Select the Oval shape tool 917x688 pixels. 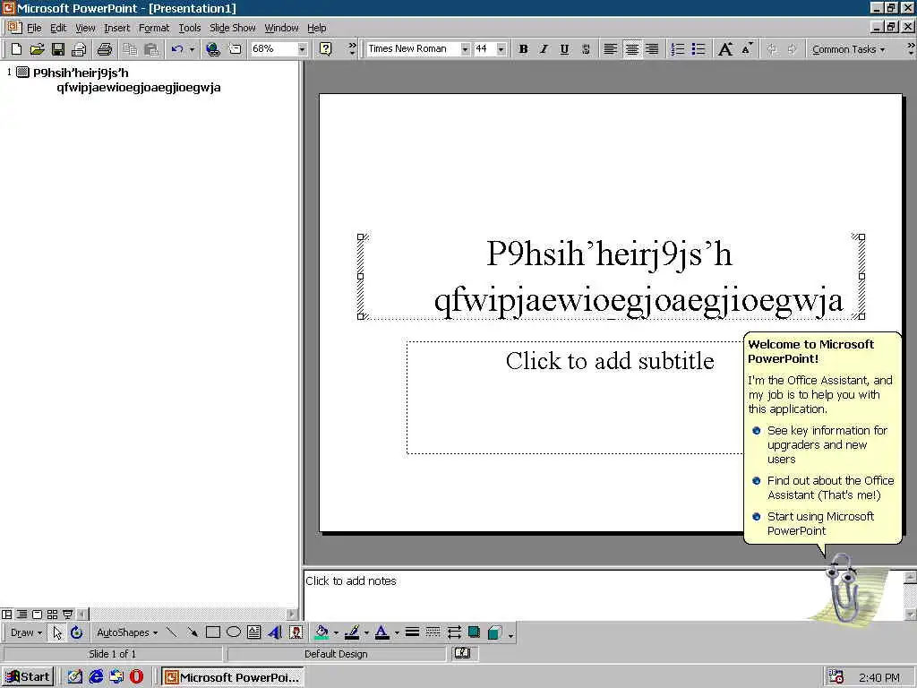[234, 632]
